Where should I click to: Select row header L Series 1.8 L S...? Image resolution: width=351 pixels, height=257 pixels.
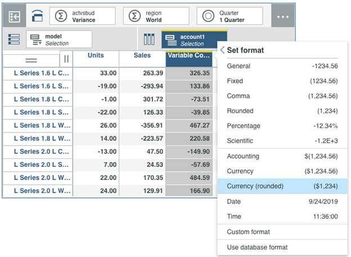pos(38,112)
